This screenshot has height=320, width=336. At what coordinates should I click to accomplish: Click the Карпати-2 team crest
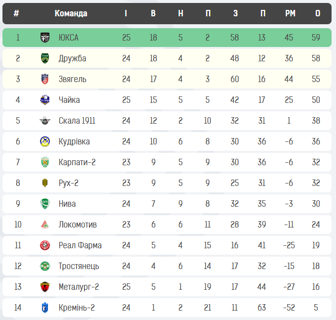click(x=45, y=162)
